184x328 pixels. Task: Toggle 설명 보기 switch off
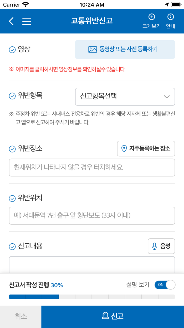(165, 285)
